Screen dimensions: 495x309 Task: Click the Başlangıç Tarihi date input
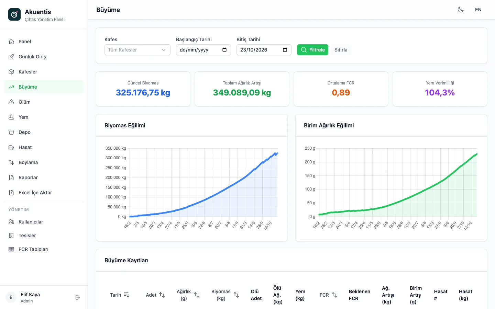coord(203,50)
